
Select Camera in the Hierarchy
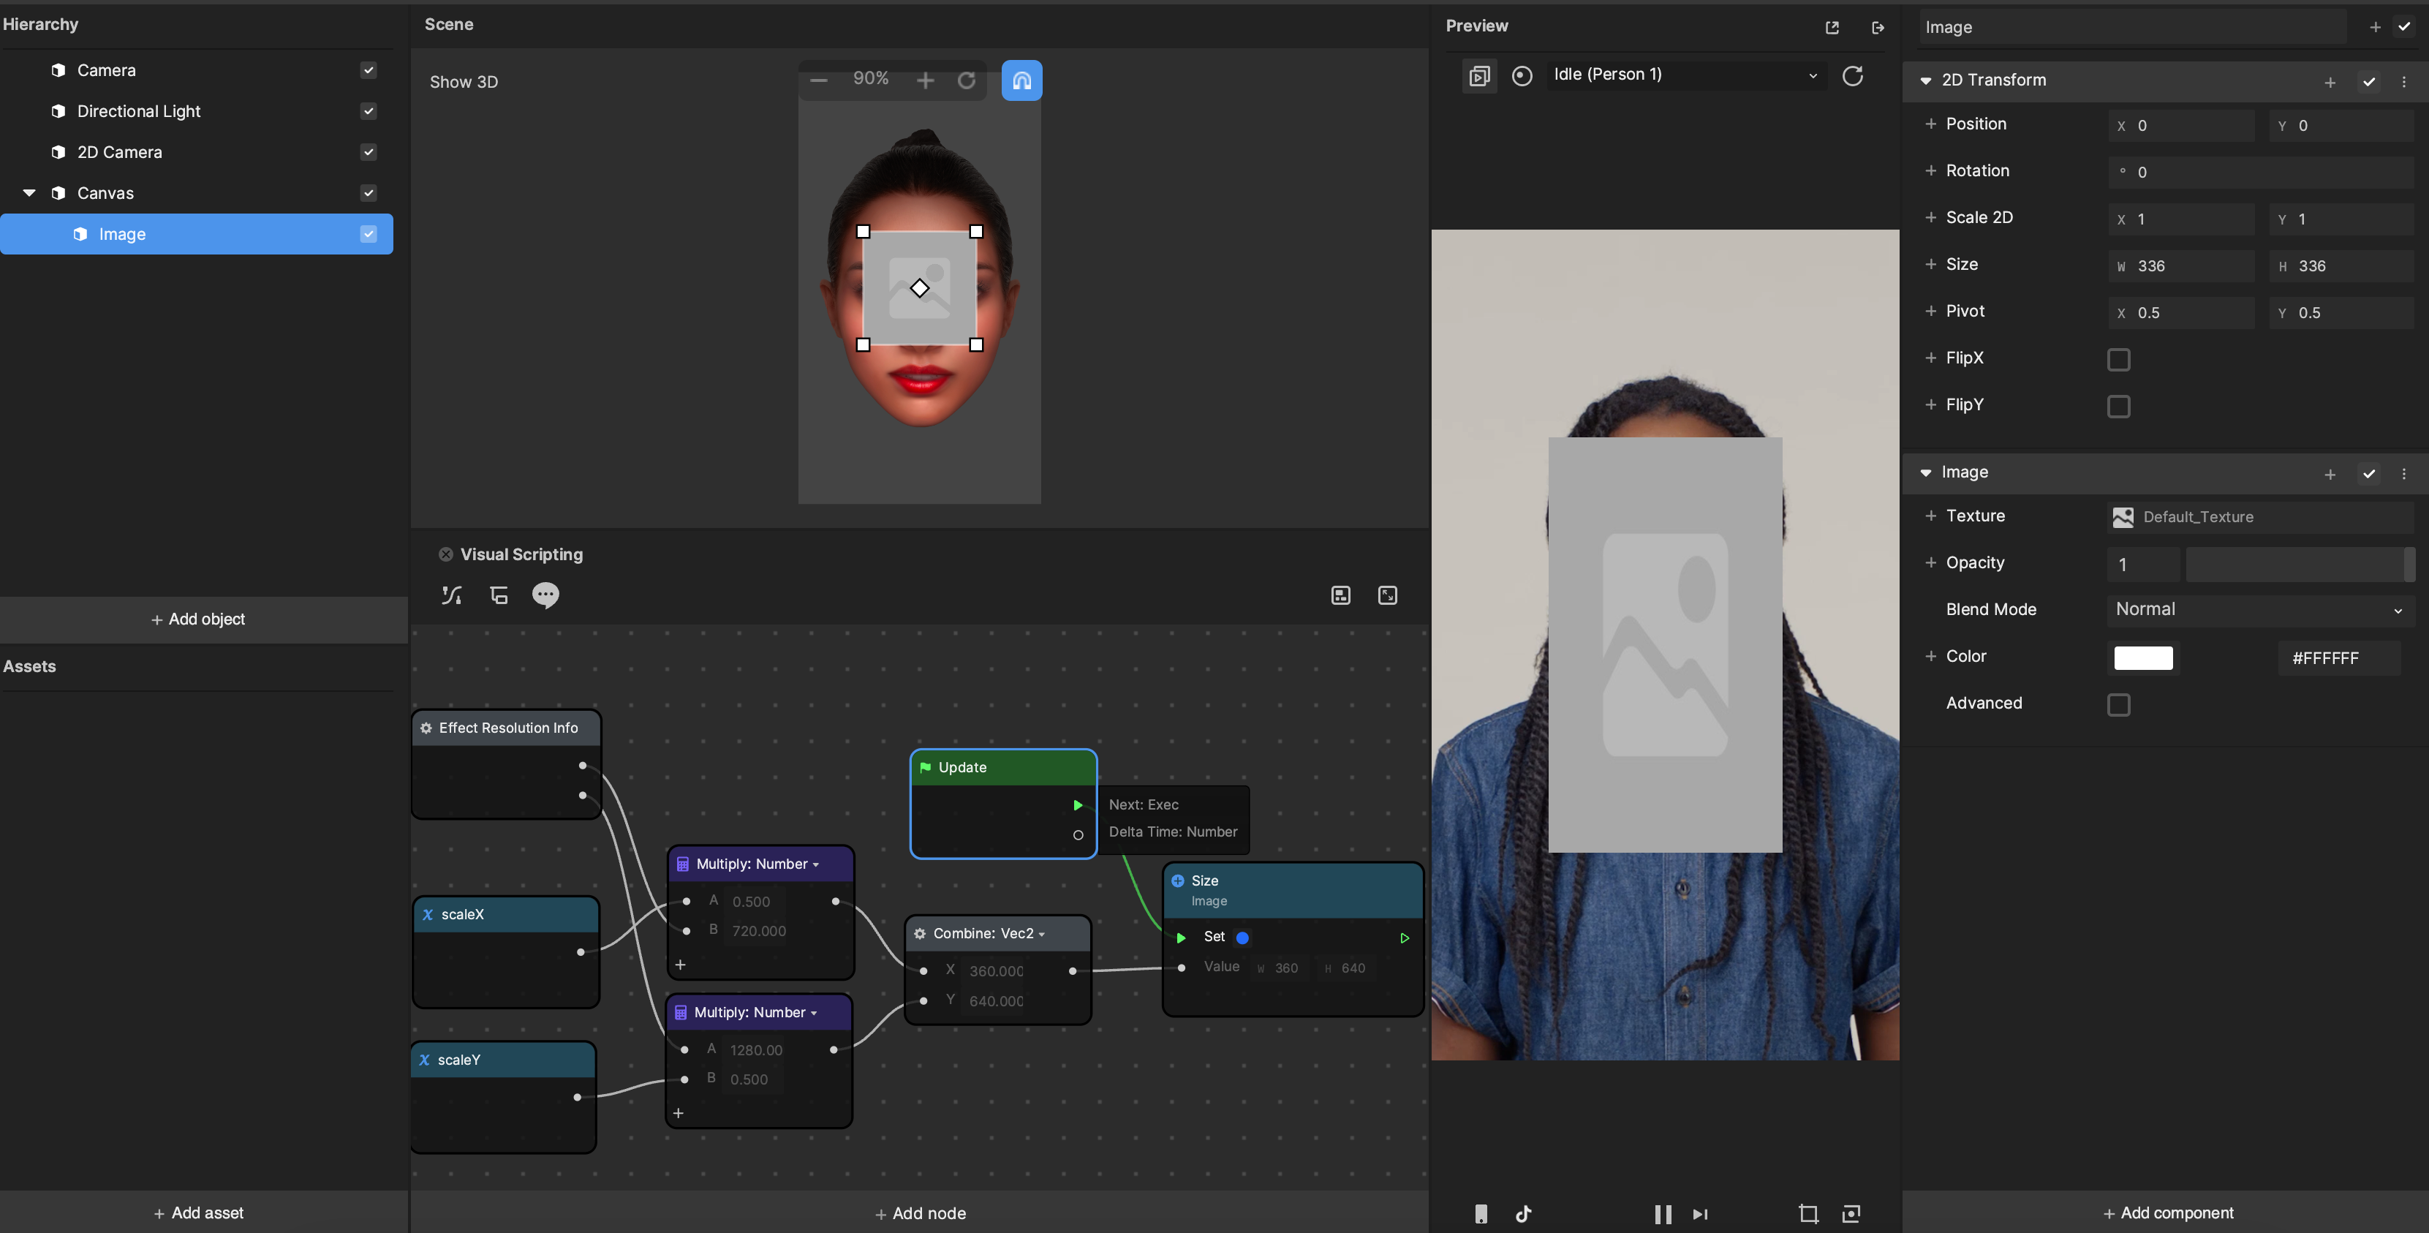pos(105,69)
